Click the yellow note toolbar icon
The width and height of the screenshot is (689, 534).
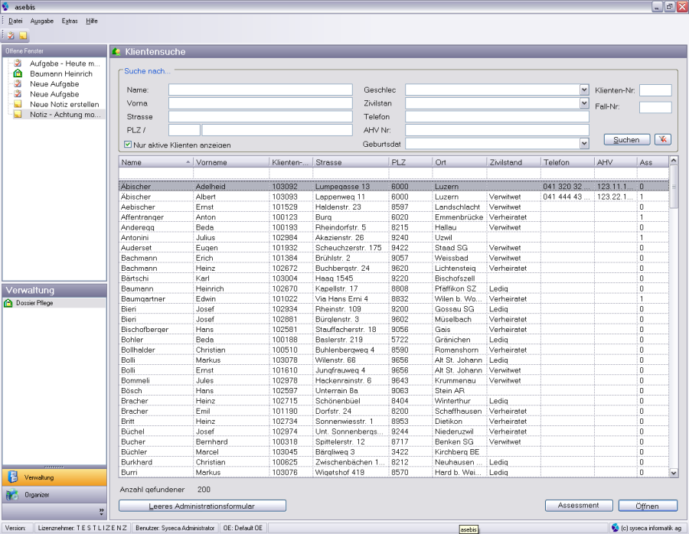point(23,35)
